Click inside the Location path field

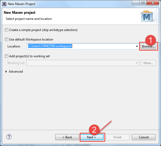[80, 46]
